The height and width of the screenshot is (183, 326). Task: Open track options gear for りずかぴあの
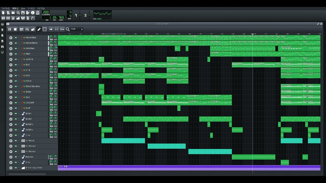tap(11, 48)
